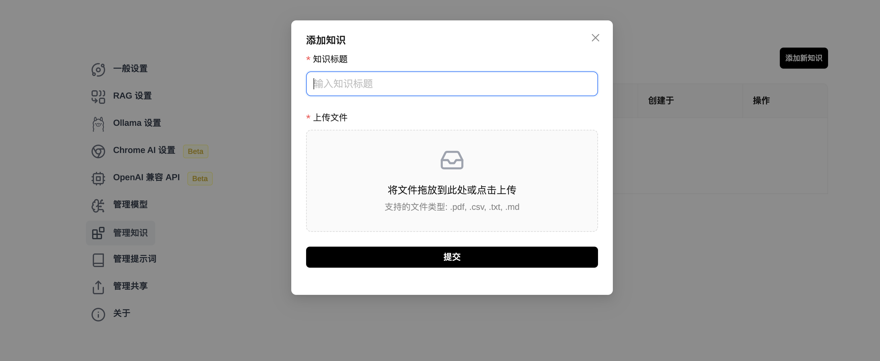Click the inbox upload icon in dropzone

click(x=452, y=160)
